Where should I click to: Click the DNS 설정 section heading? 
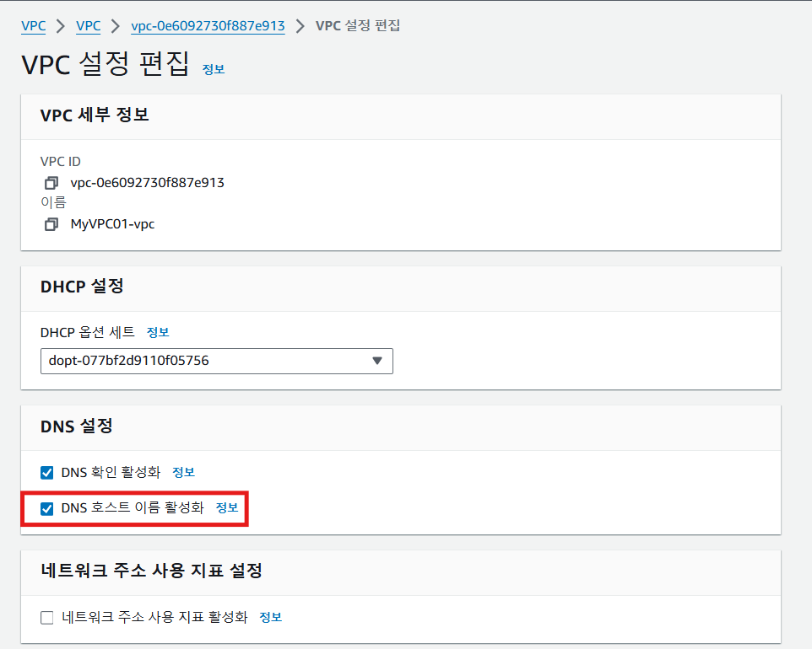[77, 426]
